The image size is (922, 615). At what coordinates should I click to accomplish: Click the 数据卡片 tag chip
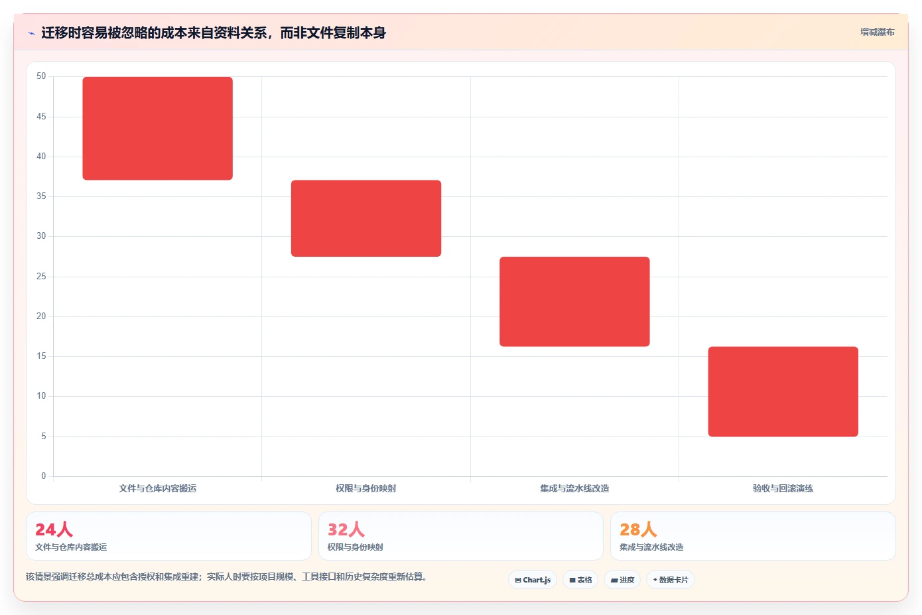671,580
